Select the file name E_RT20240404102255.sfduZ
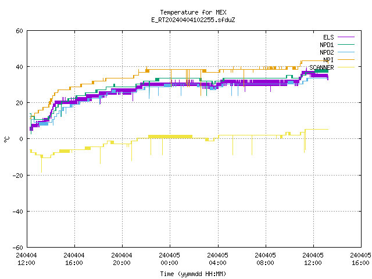 pyautogui.click(x=193, y=20)
